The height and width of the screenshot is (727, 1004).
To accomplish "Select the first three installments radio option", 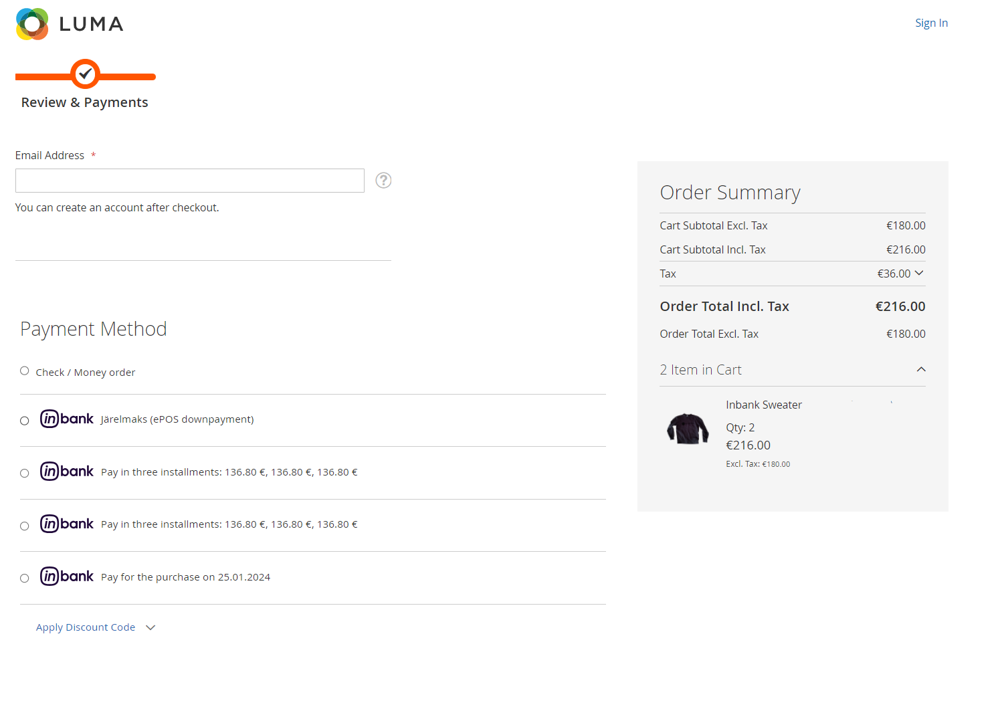I will [25, 474].
